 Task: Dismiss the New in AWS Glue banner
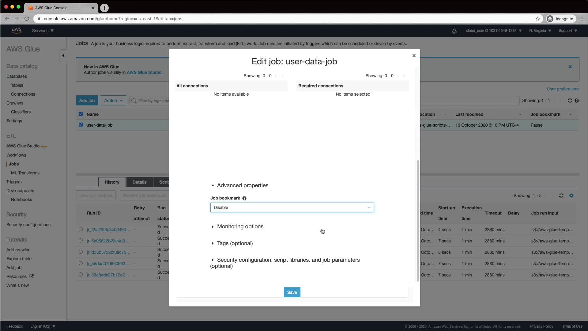570,67
